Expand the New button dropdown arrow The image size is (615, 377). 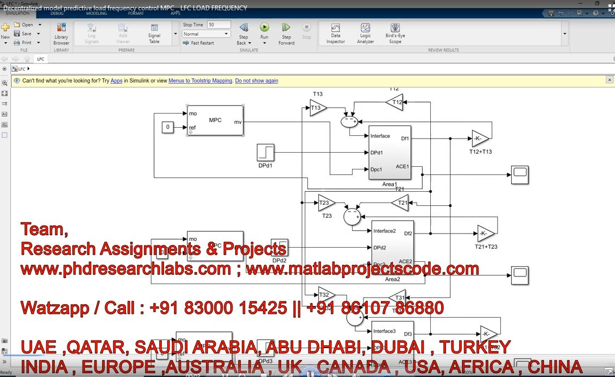(x=5, y=43)
